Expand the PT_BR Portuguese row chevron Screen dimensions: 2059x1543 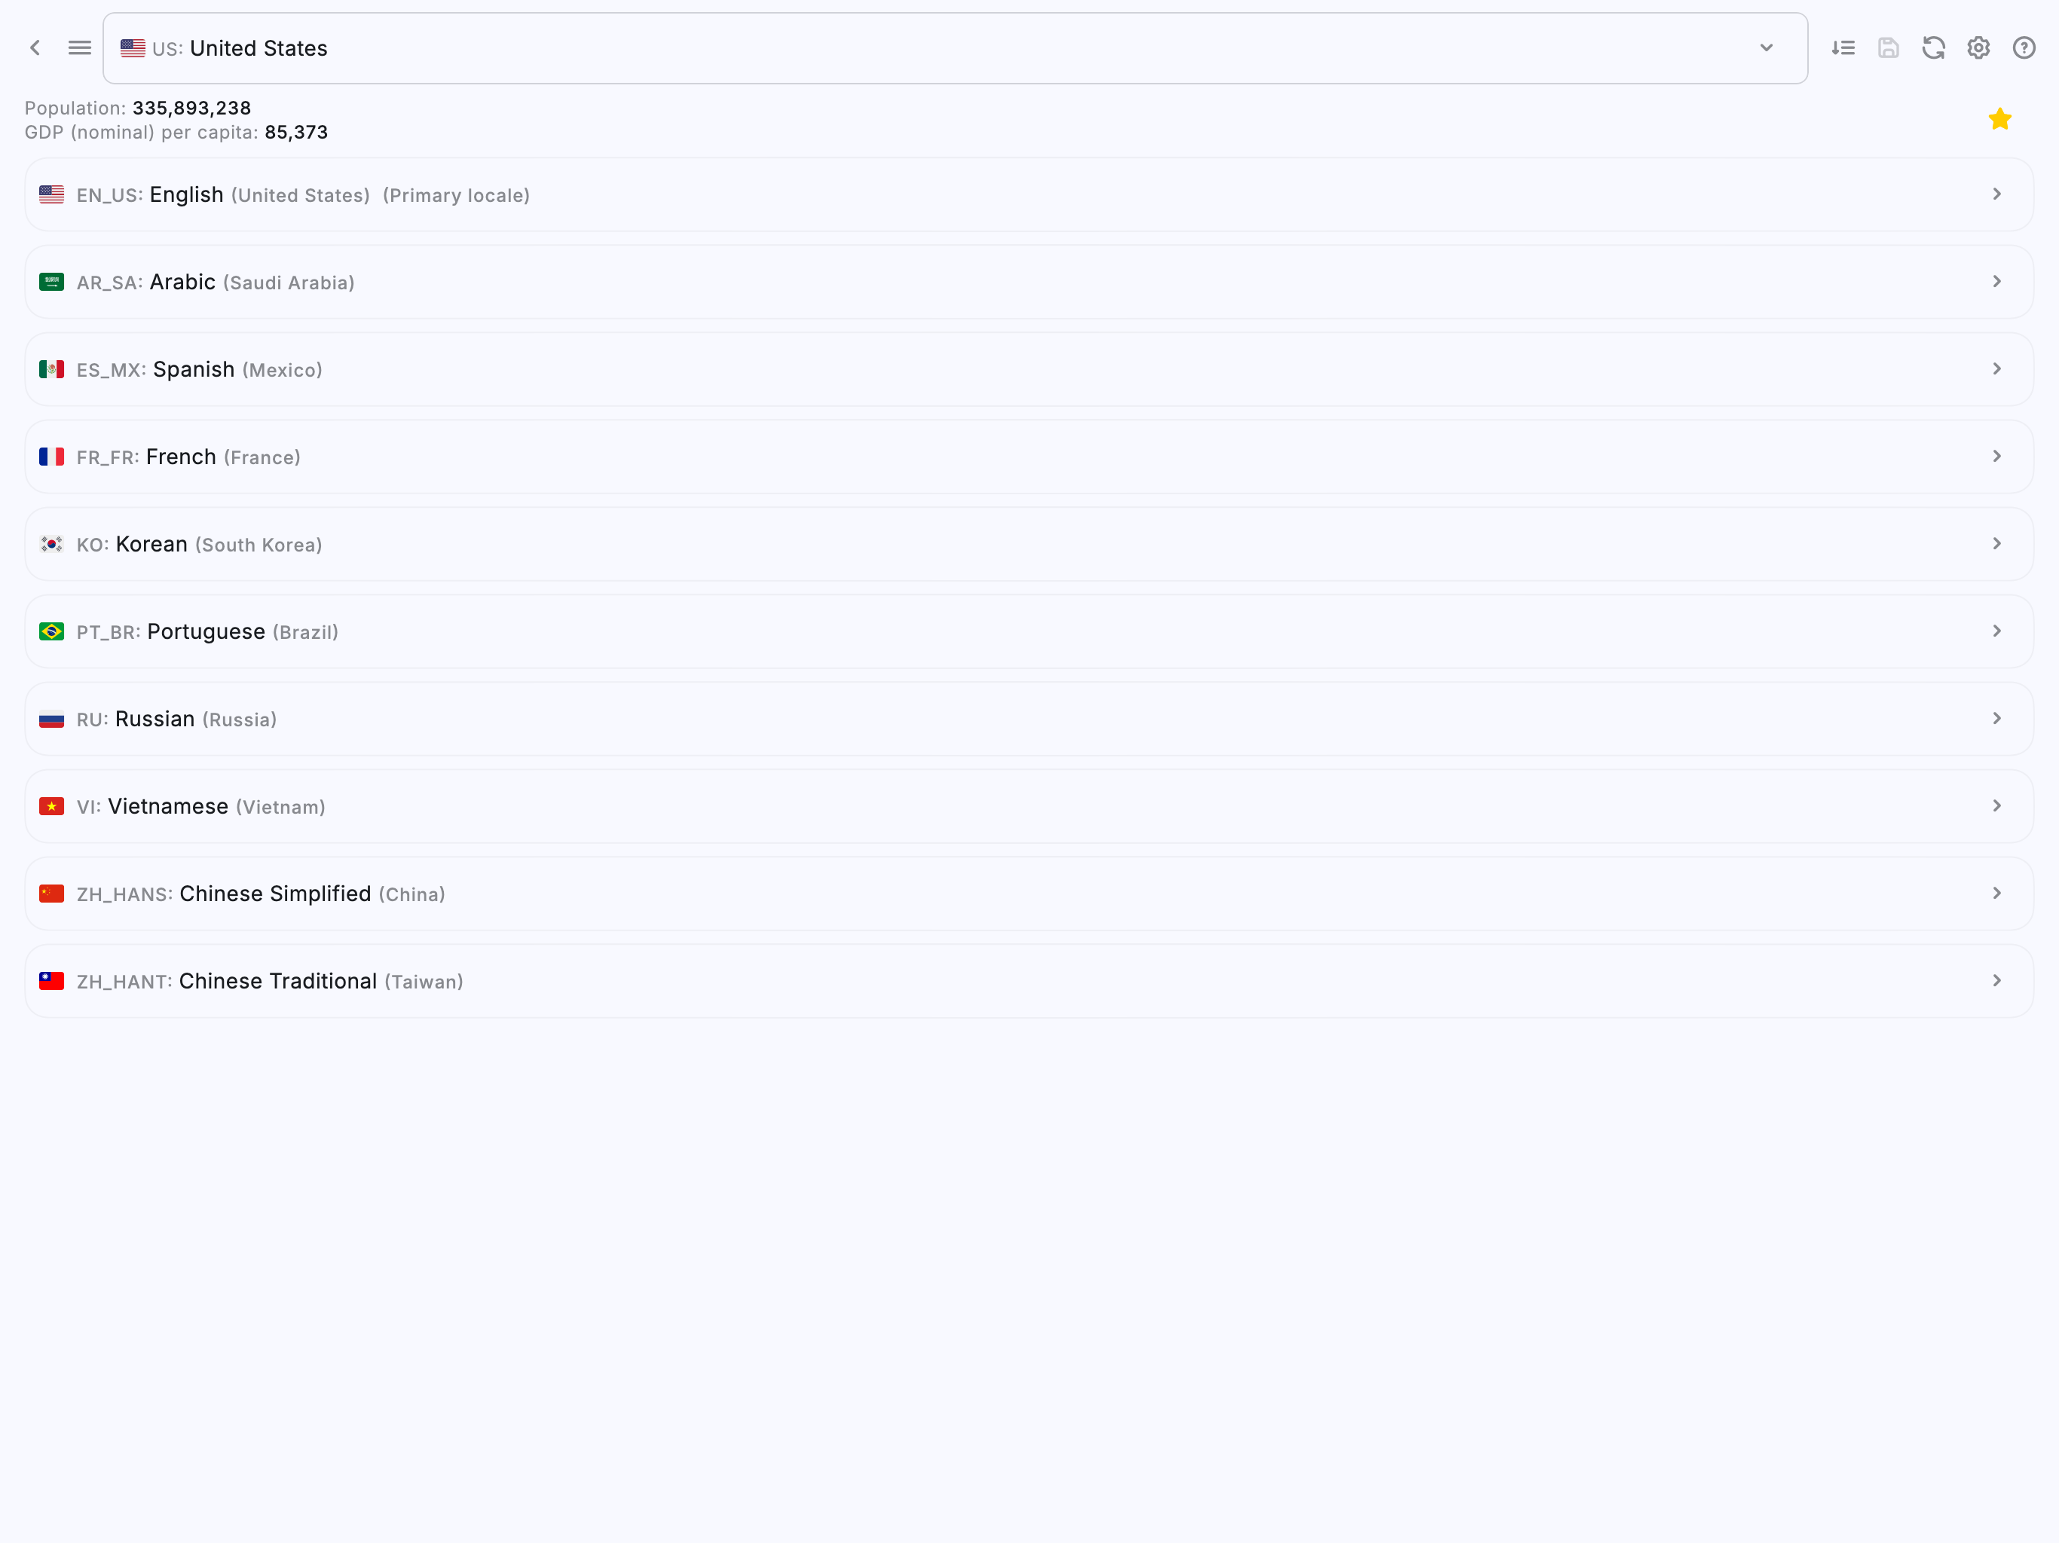click(x=1996, y=631)
